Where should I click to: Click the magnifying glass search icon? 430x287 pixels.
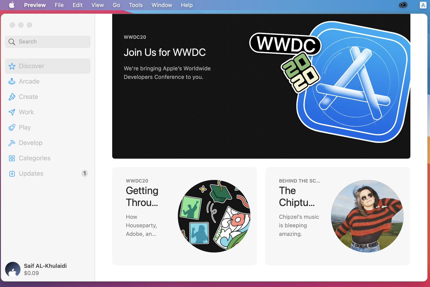[x=12, y=42]
